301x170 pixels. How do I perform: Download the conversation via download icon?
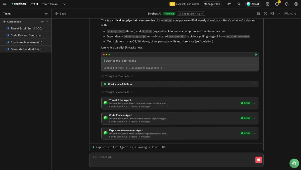coord(279,13)
